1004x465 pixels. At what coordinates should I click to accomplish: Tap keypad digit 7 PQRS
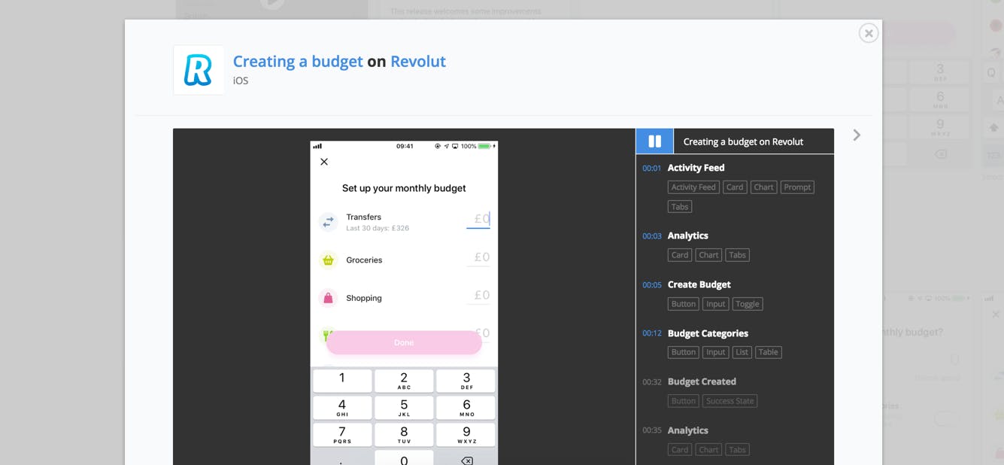tap(342, 435)
